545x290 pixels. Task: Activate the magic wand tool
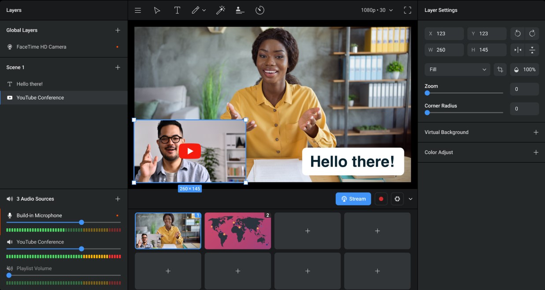click(220, 10)
